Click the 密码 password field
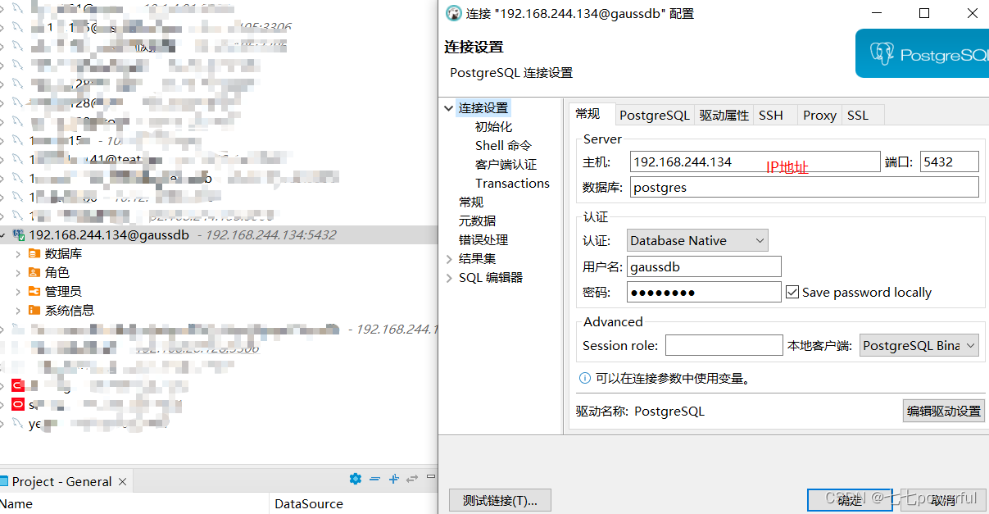This screenshot has height=514, width=989. tap(704, 292)
